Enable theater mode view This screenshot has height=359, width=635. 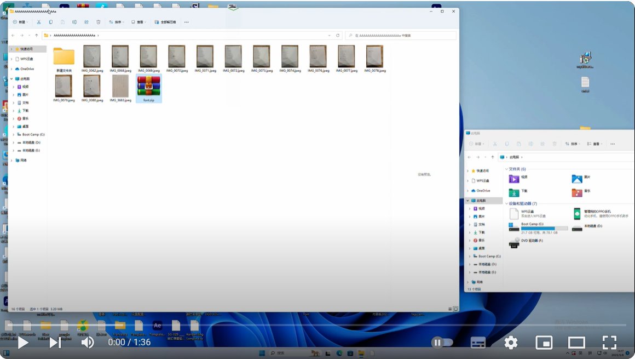576,343
